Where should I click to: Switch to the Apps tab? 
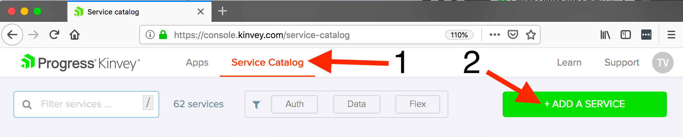197,62
